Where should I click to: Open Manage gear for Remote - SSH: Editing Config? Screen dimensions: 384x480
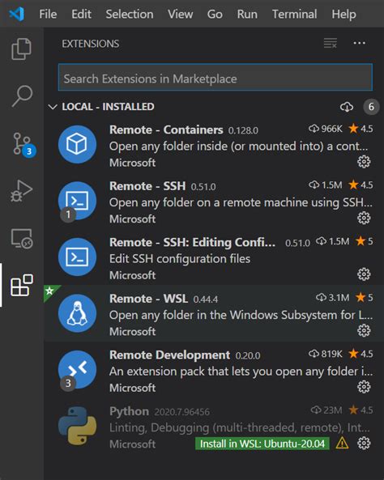[x=364, y=274]
